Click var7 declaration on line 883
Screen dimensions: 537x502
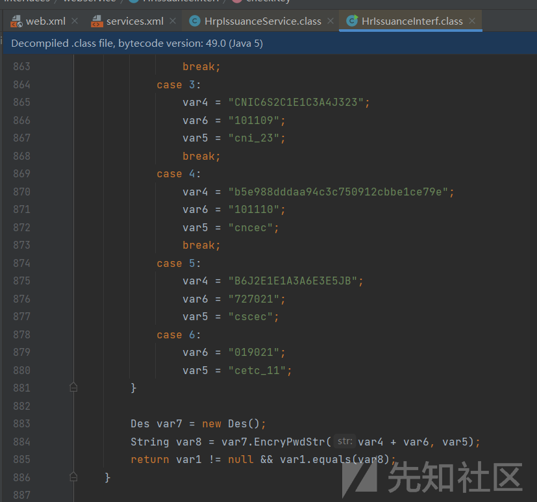pos(169,424)
